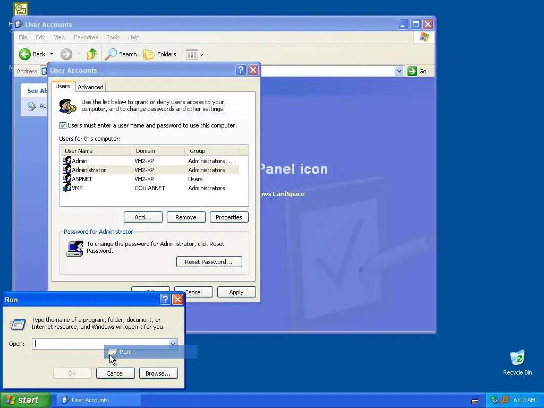Click User Accounts taskbar button
Image resolution: width=544 pixels, height=408 pixels.
click(99, 400)
